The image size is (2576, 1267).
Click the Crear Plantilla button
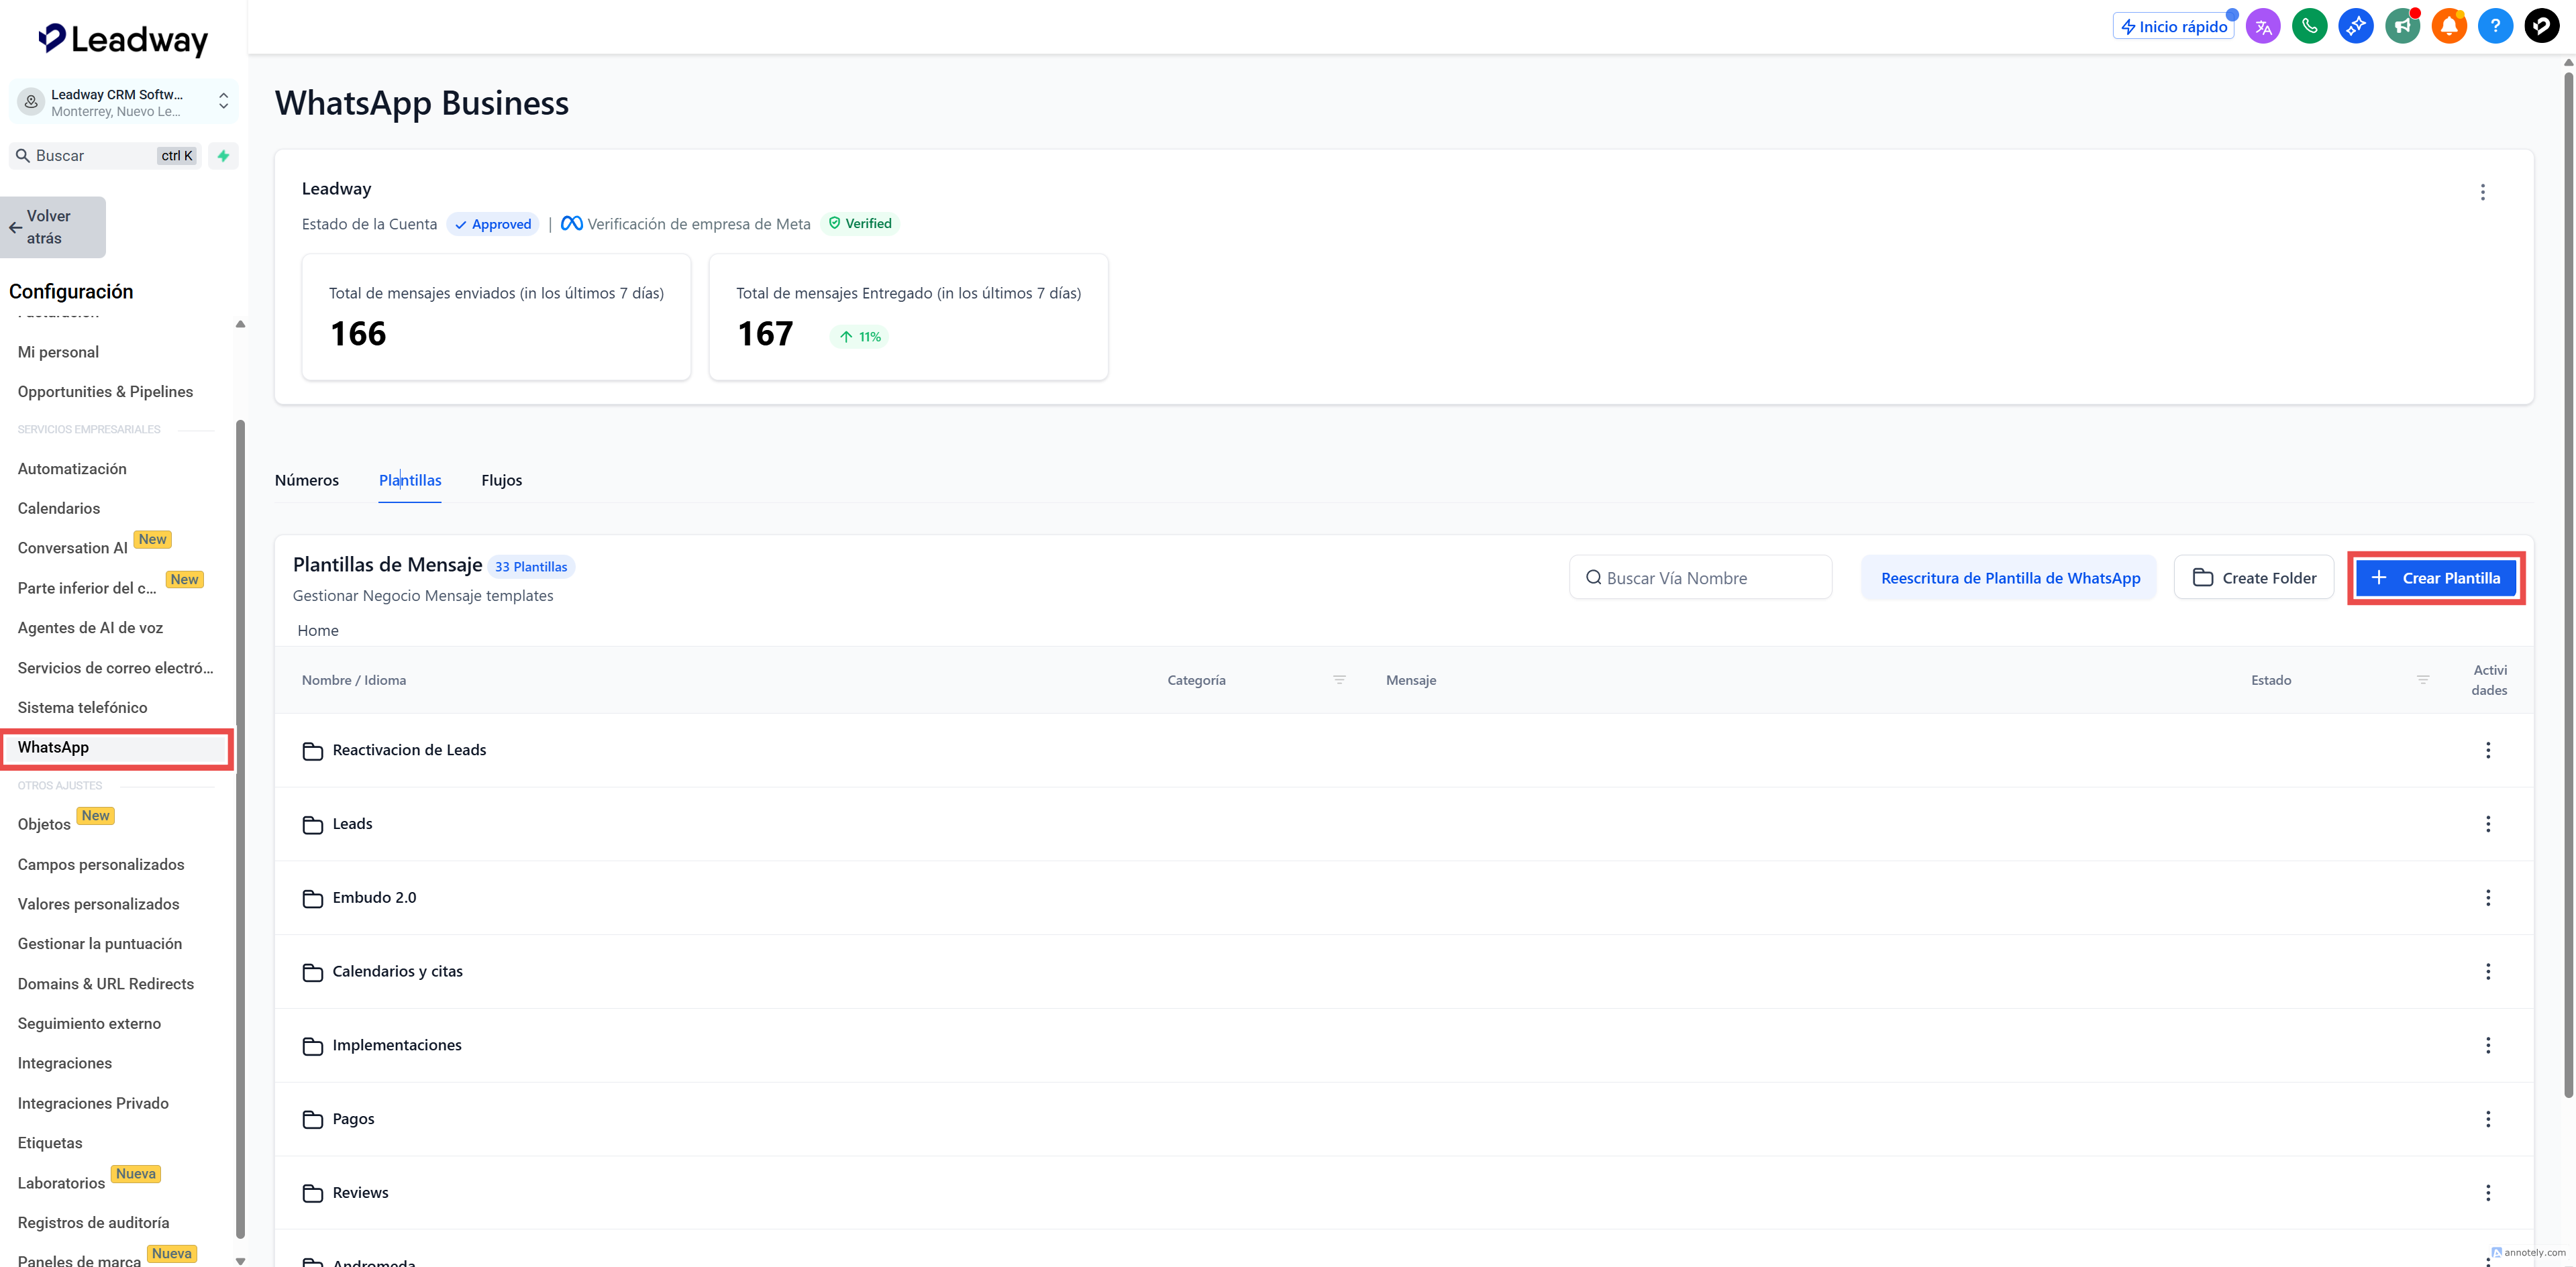click(x=2435, y=577)
